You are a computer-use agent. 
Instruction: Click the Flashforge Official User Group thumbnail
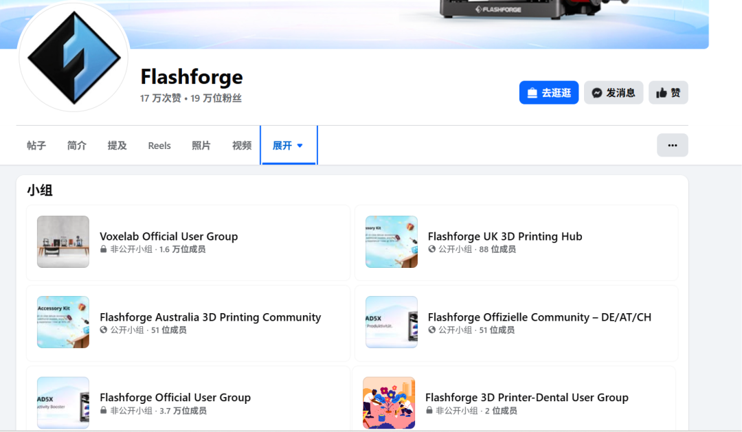click(63, 402)
